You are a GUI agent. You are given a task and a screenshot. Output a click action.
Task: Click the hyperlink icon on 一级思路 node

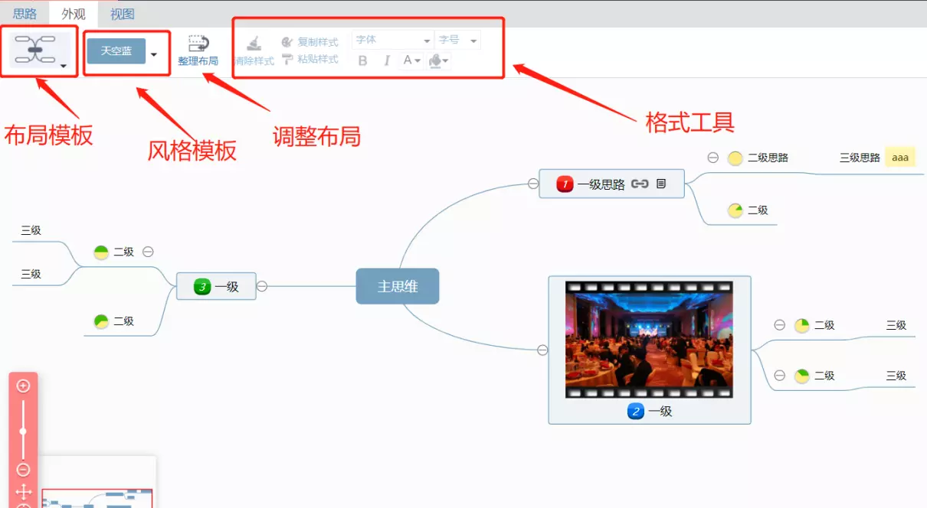640,184
